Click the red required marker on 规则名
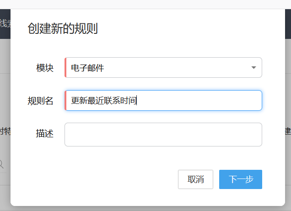The width and height of the screenshot is (291, 211). (x=66, y=100)
